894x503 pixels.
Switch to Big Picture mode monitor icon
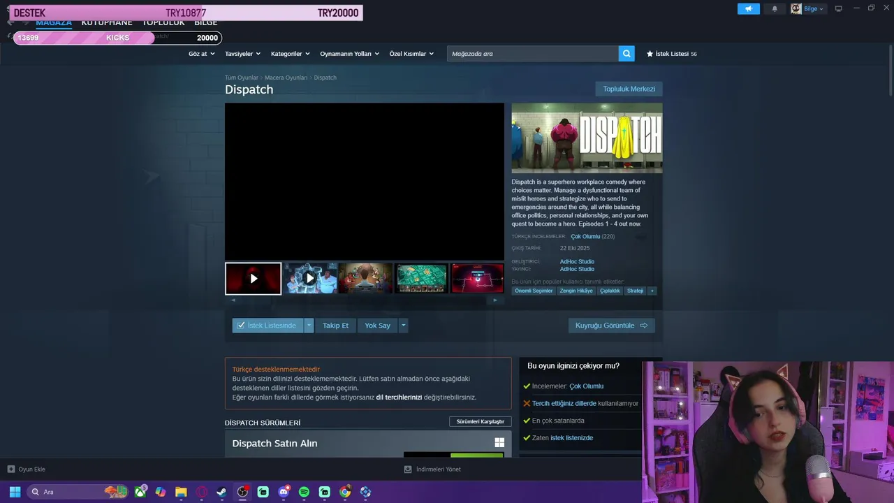click(839, 8)
